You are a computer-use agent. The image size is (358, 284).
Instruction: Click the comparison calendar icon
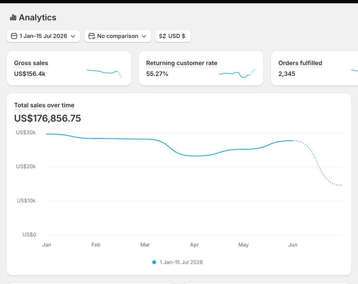tap(92, 36)
